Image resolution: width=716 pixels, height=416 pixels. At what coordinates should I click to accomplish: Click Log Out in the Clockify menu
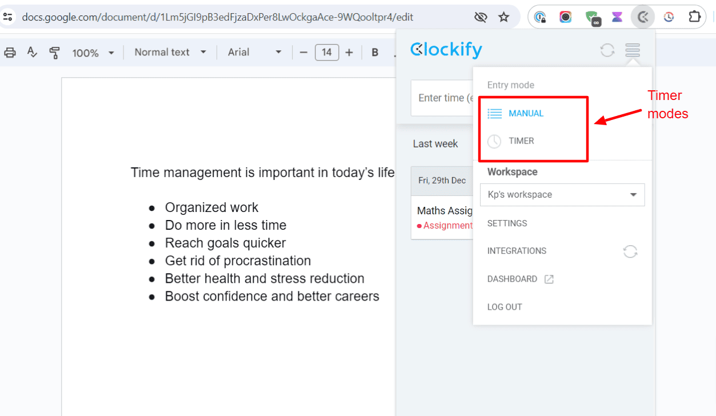pos(505,307)
